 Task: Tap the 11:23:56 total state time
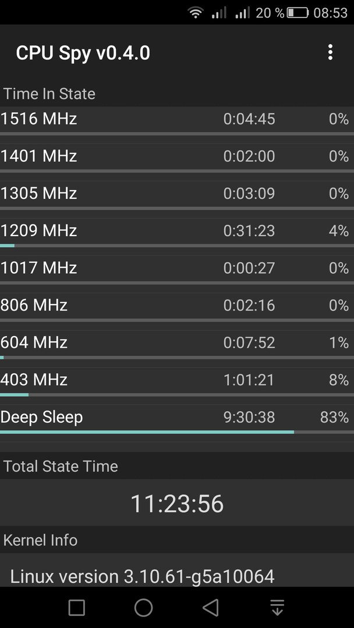click(177, 503)
